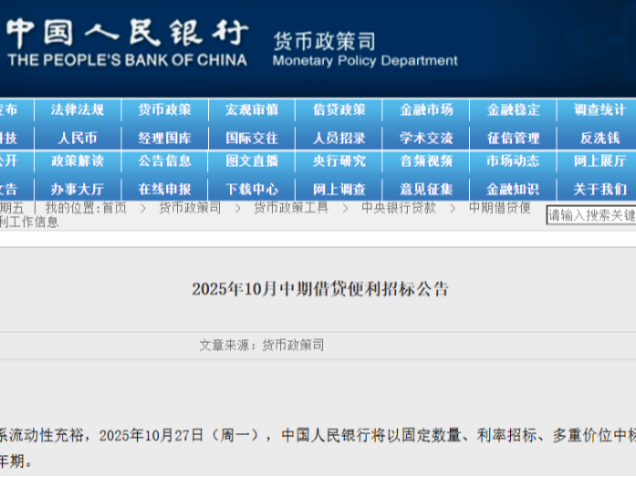Open the 音频视频 menu item

[426, 161]
